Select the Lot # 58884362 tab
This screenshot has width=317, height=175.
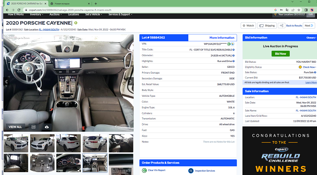pyautogui.click(x=164, y=38)
